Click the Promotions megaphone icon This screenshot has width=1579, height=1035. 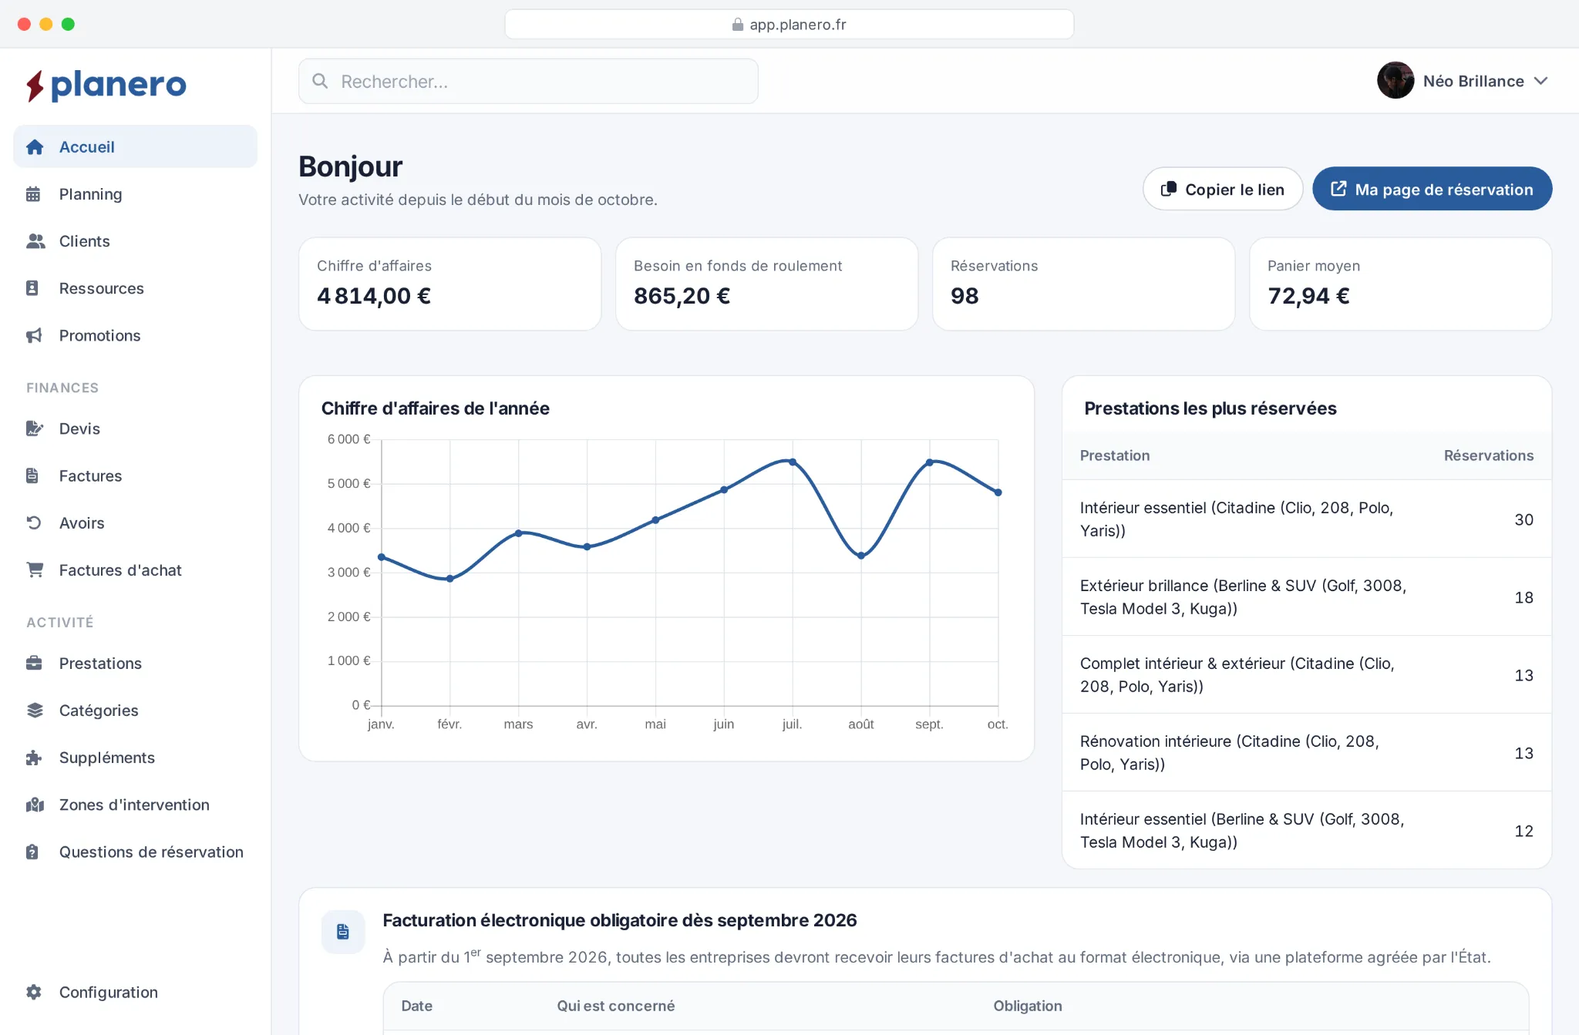click(x=34, y=335)
